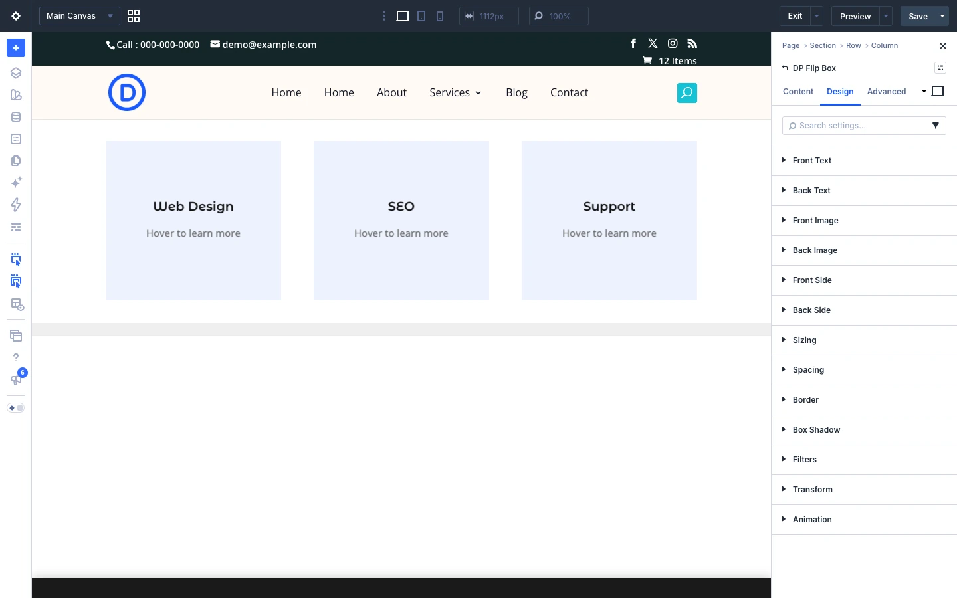
Task: Open the database icon in left sidebar
Action: (16, 117)
